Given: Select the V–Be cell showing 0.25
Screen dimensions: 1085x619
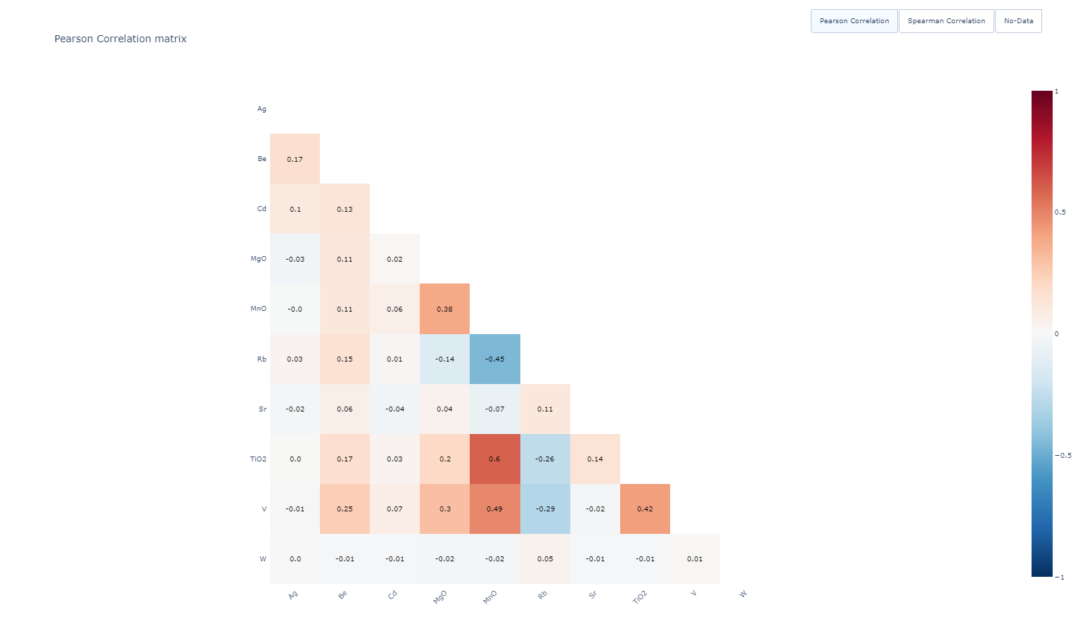Looking at the screenshot, I should pyautogui.click(x=345, y=509).
